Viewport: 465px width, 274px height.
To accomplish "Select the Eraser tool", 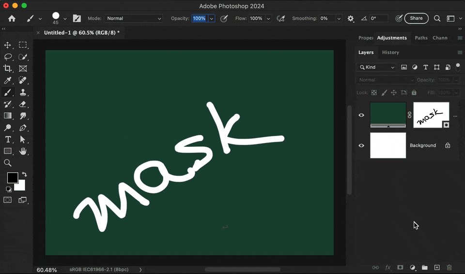I will (x=23, y=104).
